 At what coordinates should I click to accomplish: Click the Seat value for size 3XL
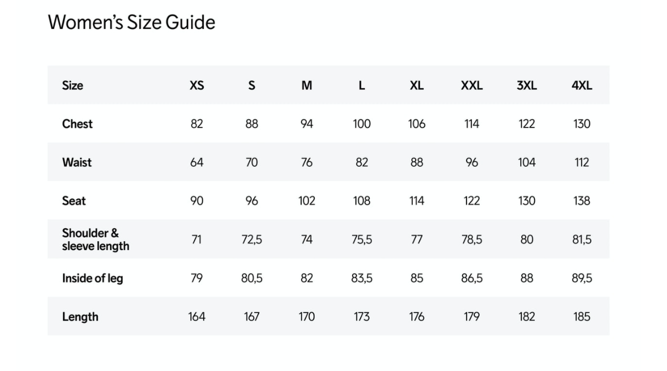pyautogui.click(x=527, y=201)
